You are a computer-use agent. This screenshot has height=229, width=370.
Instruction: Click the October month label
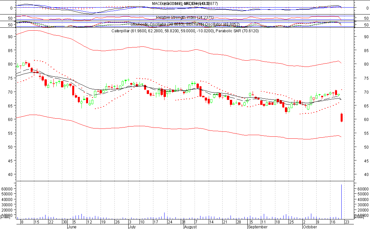[310, 227]
